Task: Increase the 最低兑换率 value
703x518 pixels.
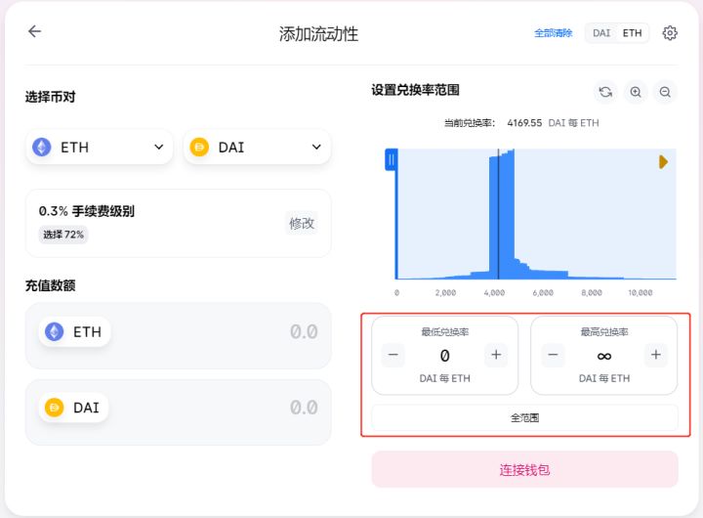Action: (x=496, y=355)
